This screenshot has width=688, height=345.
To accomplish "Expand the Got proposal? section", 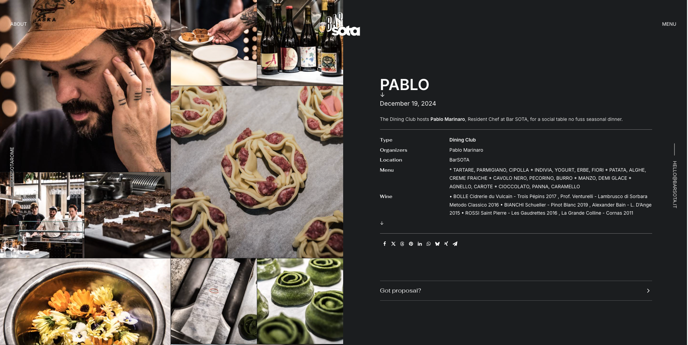I will coord(515,290).
